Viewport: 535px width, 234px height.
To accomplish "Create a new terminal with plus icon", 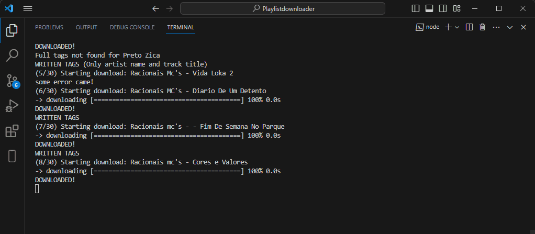I will point(448,27).
